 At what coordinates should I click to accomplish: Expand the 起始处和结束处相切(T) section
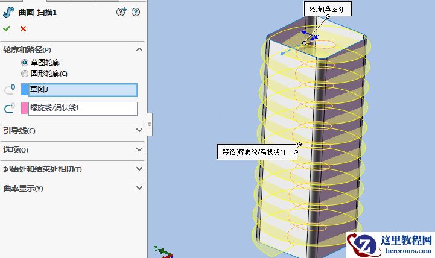[139, 169]
